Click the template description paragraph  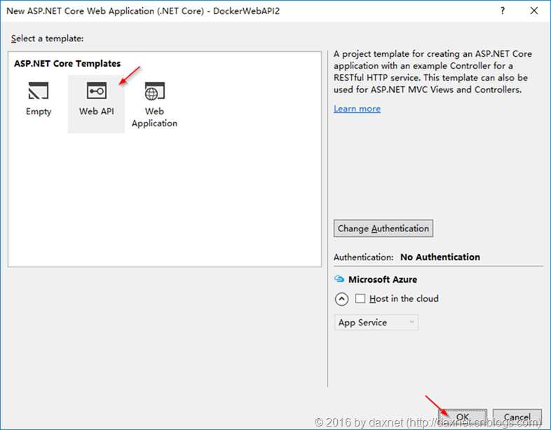[433, 72]
